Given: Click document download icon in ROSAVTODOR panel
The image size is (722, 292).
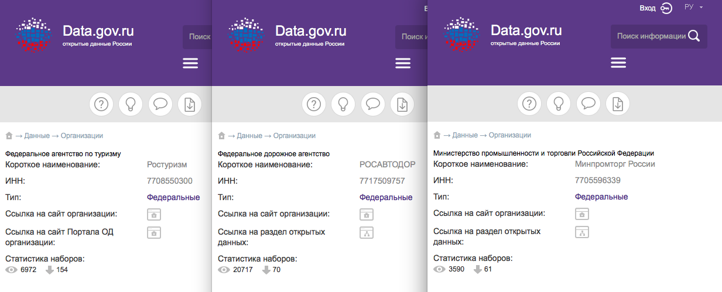Looking at the screenshot, I should [x=402, y=104].
